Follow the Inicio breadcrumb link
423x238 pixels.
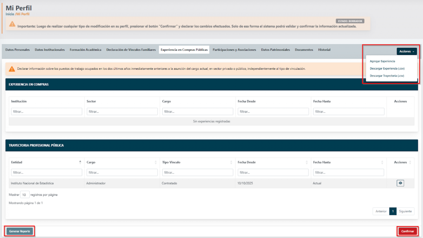tap(10, 14)
